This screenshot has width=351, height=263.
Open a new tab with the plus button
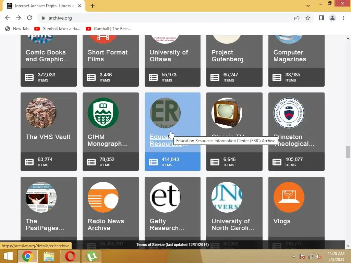(x=93, y=6)
